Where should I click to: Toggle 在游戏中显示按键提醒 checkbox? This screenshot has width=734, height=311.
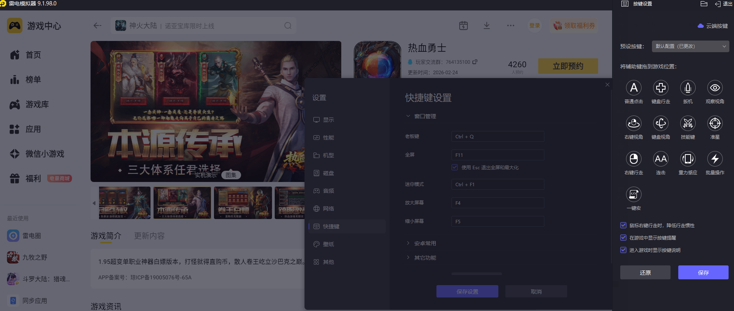(x=623, y=238)
